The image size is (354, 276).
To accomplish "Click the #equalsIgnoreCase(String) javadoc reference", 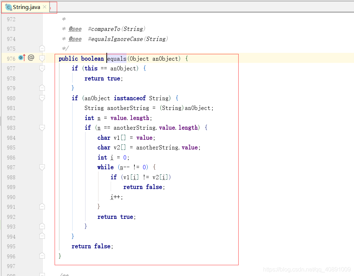I will (x=128, y=39).
